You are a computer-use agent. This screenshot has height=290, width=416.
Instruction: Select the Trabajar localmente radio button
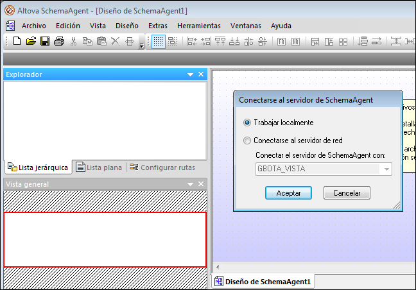247,123
